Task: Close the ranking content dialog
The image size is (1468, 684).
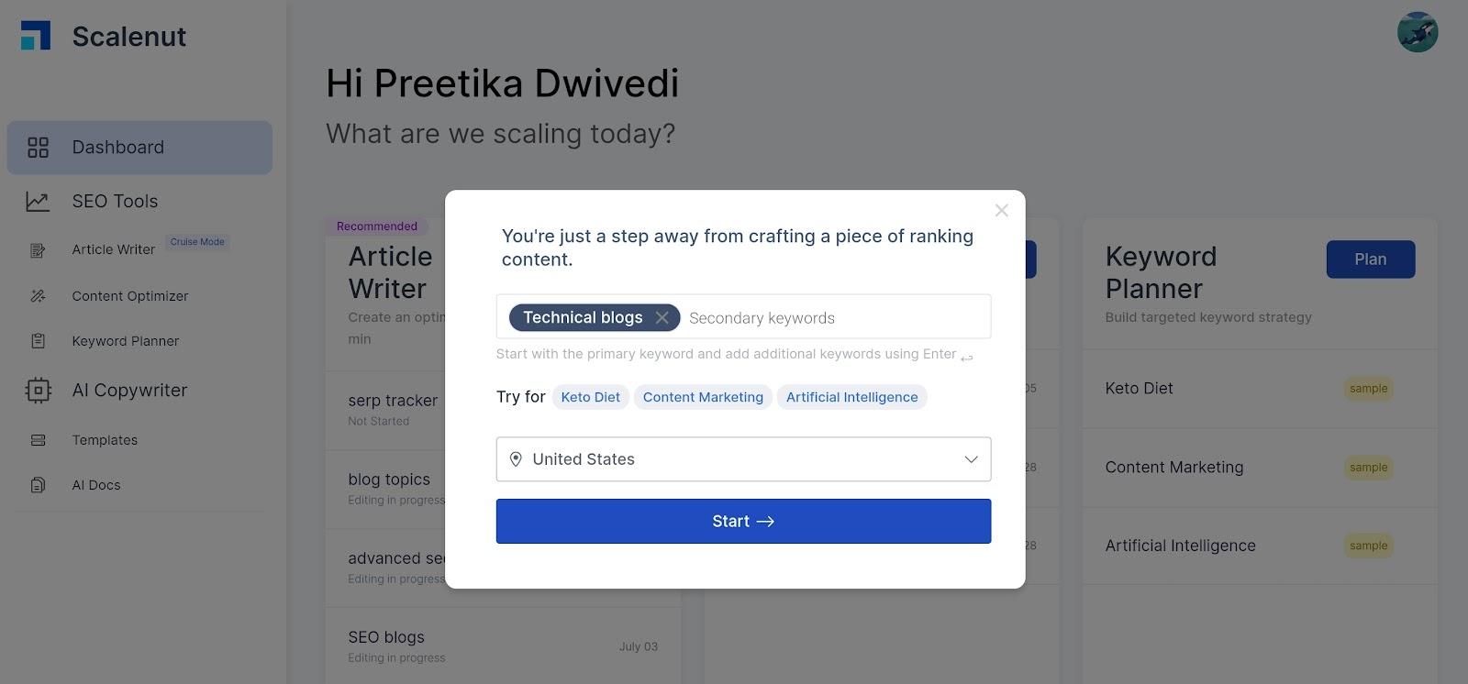Action: 1001,211
